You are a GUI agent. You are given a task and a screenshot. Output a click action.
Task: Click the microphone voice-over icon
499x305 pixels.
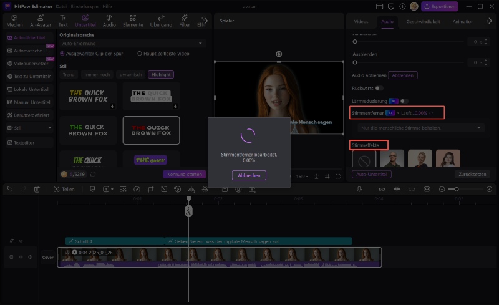[x=359, y=189]
